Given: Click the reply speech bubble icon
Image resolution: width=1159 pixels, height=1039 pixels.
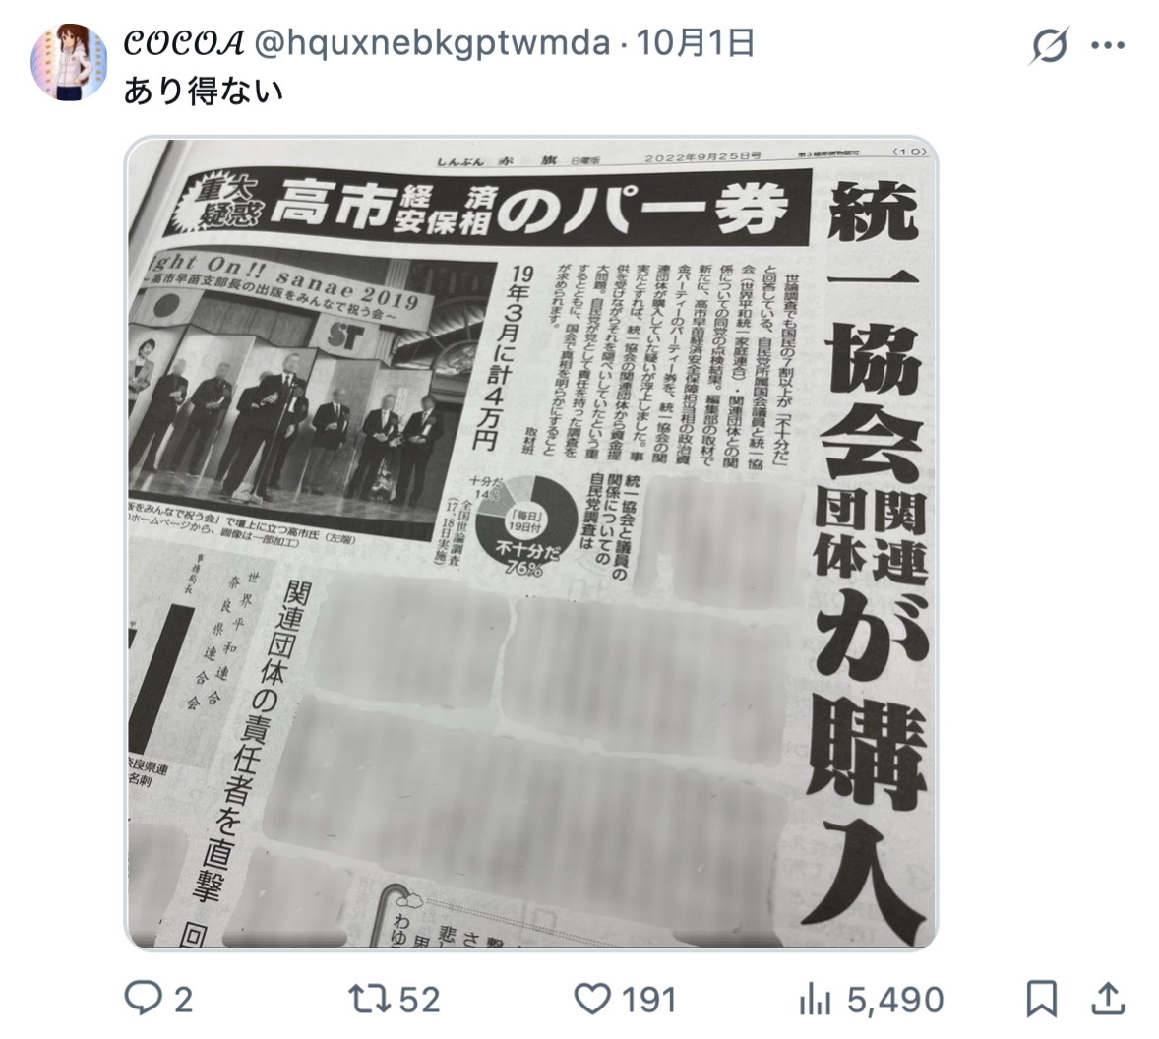Looking at the screenshot, I should [143, 998].
